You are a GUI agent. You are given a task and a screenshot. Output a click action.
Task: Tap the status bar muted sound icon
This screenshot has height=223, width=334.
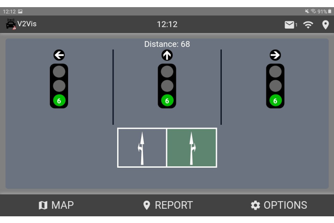pyautogui.click(x=307, y=11)
